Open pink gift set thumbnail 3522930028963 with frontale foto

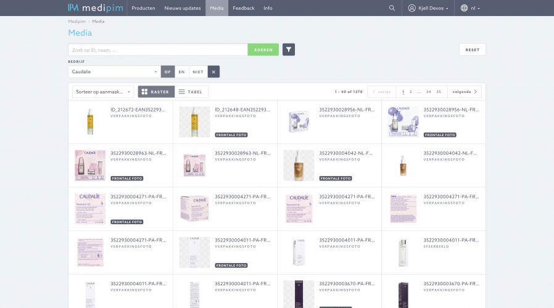click(90, 166)
